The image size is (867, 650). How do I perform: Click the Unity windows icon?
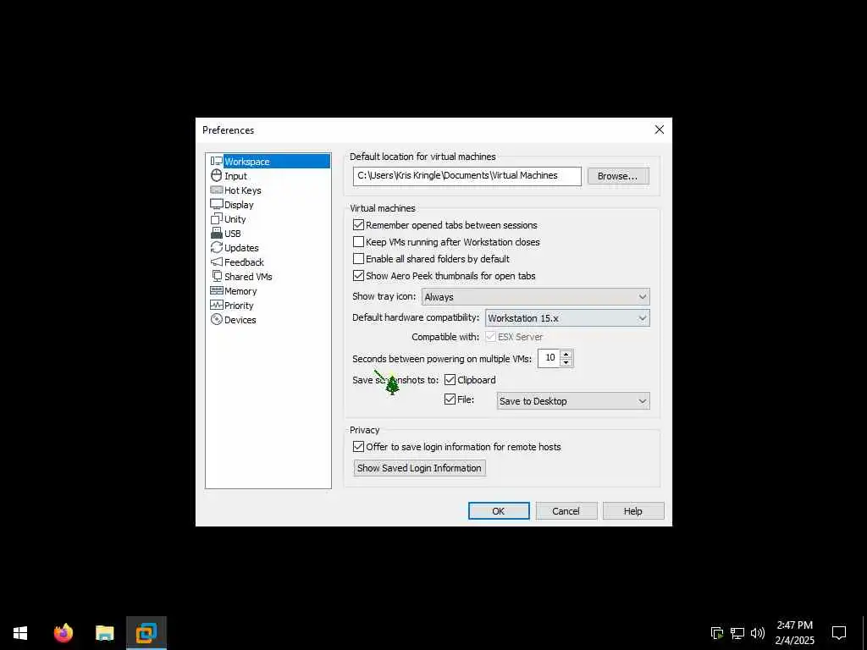pyautogui.click(x=216, y=219)
